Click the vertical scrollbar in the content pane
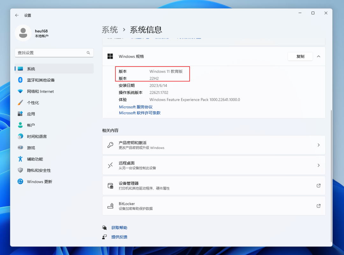The width and height of the screenshot is (344, 255). click(331, 175)
